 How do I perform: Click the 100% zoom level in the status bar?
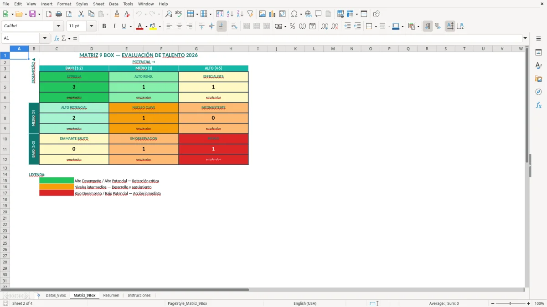539,303
